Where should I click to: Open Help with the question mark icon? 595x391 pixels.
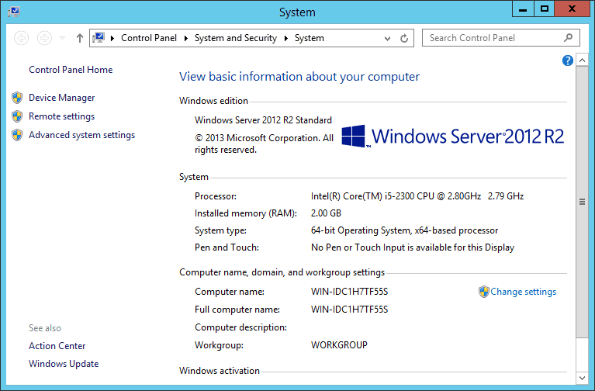[x=568, y=61]
